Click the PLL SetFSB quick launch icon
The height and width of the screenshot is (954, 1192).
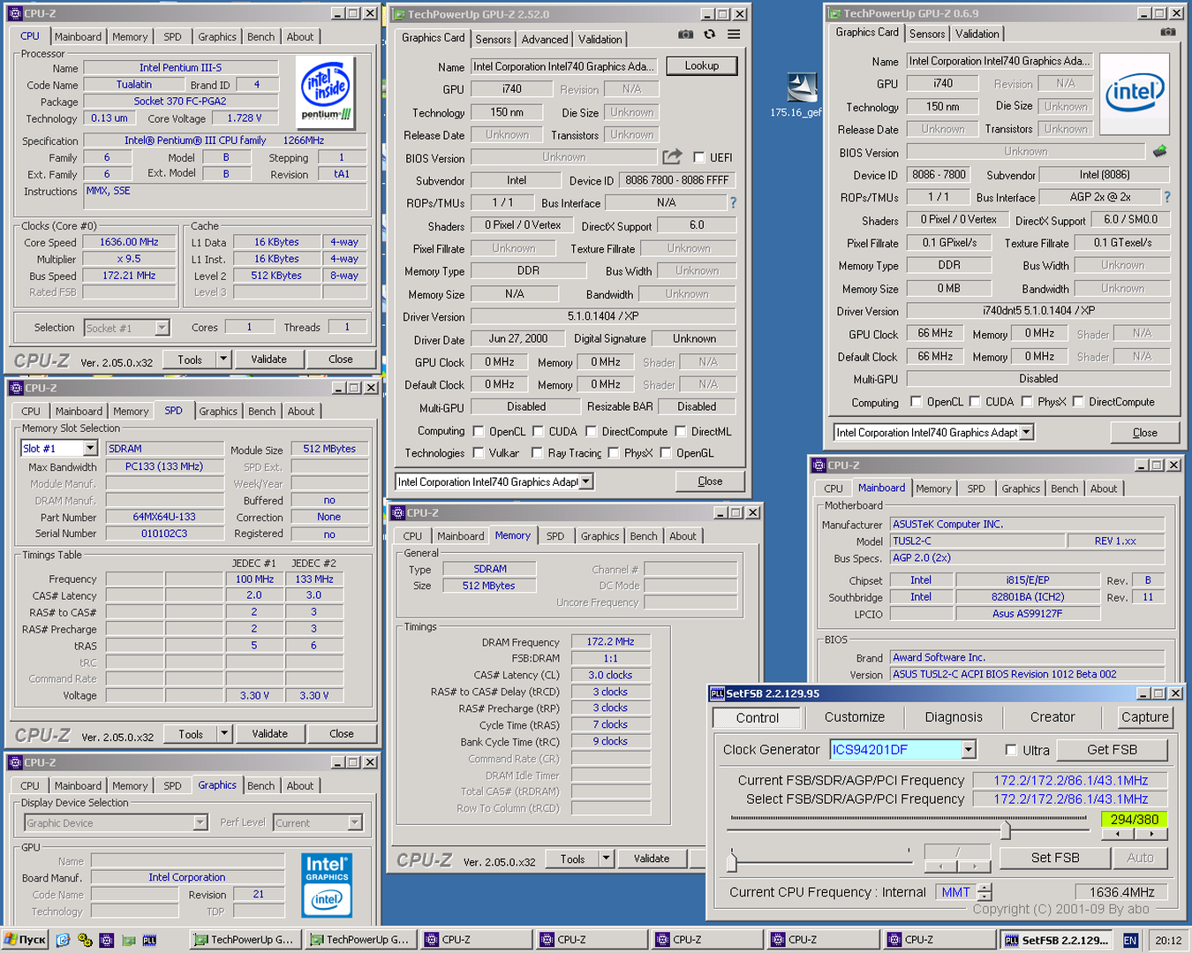pyautogui.click(x=149, y=940)
